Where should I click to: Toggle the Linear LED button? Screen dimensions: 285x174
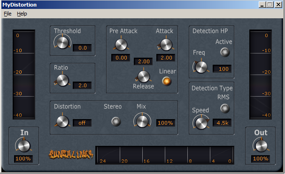coord(167,81)
